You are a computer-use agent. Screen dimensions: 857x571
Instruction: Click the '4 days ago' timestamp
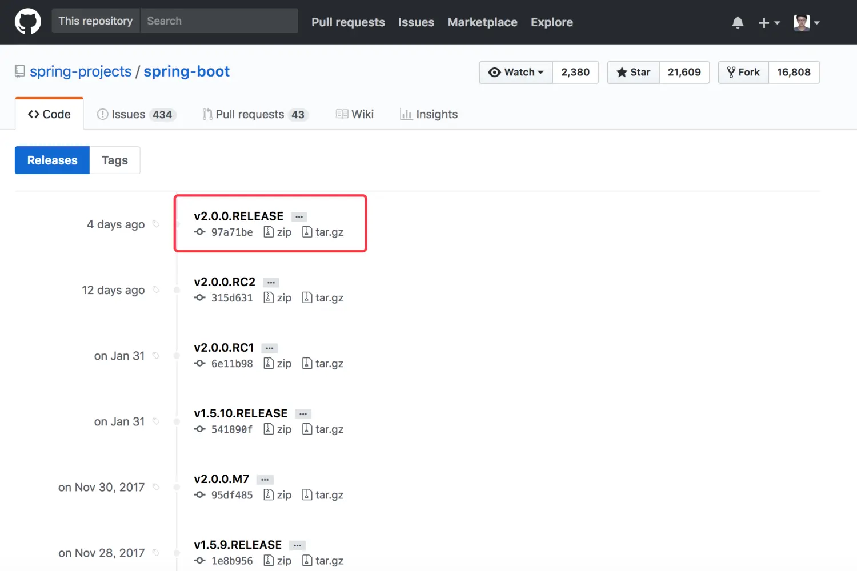[x=116, y=224]
